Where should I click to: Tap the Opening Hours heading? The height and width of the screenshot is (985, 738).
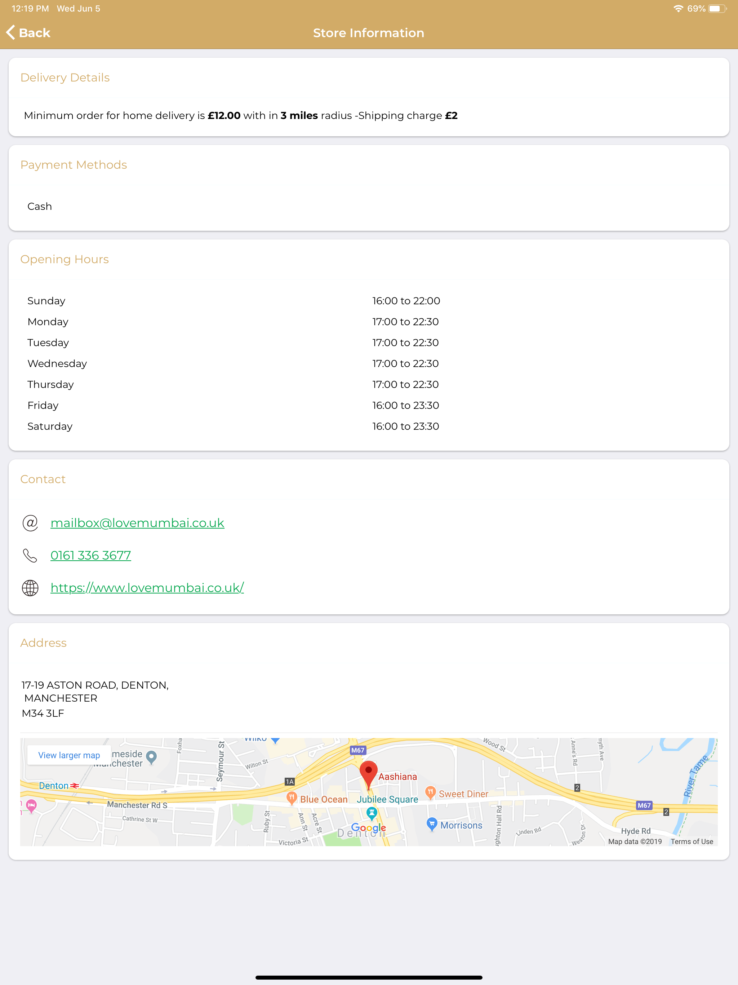coord(65,260)
